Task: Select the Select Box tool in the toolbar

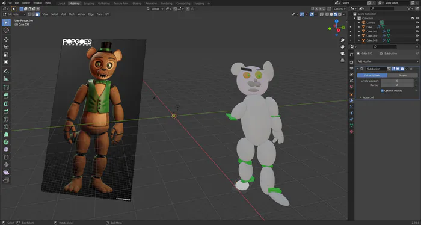Action: [x=6, y=23]
